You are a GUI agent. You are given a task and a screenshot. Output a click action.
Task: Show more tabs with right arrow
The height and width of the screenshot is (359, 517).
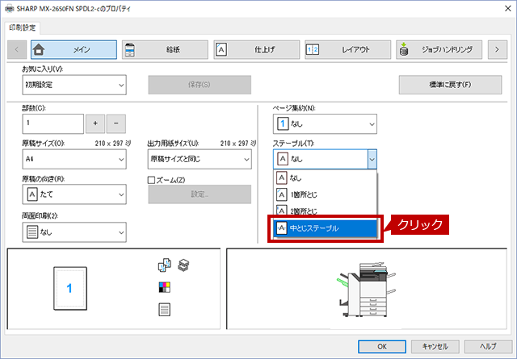click(498, 50)
